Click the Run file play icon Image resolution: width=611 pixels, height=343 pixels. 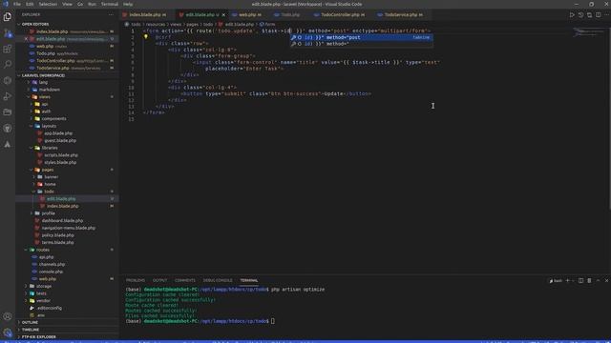[572, 15]
